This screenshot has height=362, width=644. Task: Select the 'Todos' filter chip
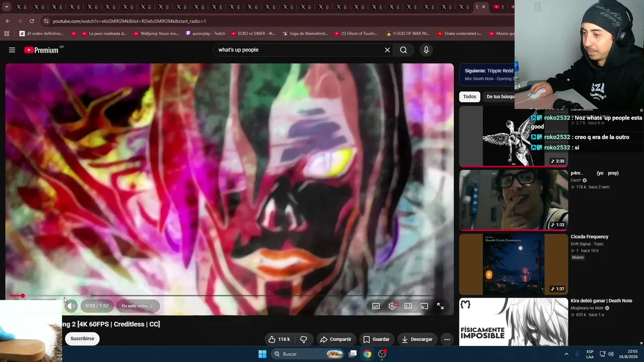tap(469, 97)
